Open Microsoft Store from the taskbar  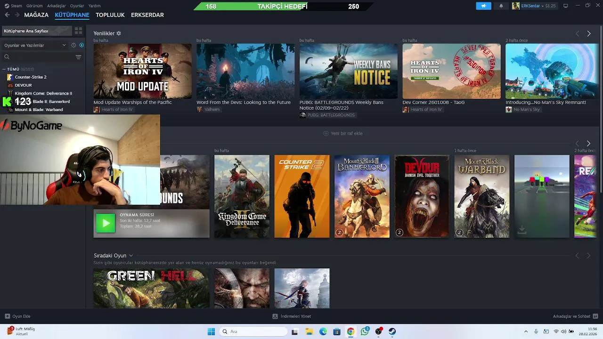(337, 331)
